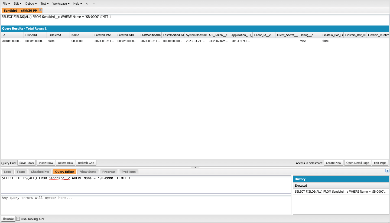Sort by the Client_Secret column header
390x223 pixels.
click(287, 35)
